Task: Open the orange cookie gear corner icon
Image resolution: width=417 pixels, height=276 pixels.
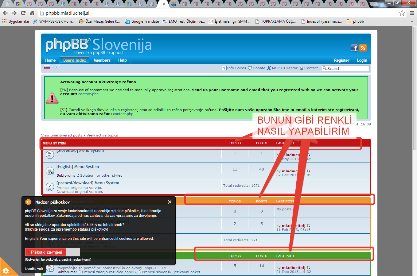Action: point(6,270)
